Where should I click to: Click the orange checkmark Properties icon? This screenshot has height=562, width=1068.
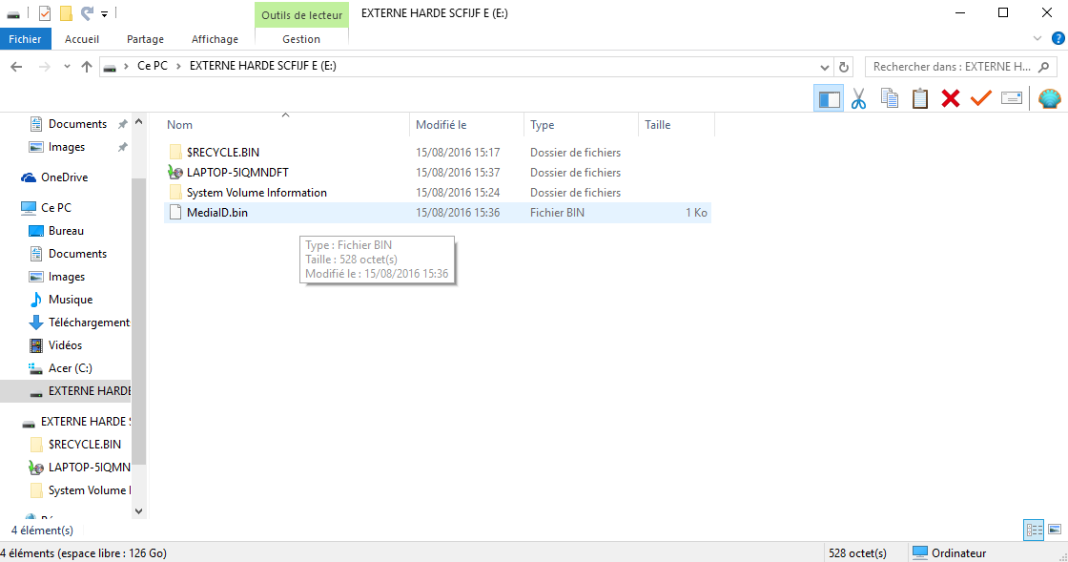click(x=981, y=99)
